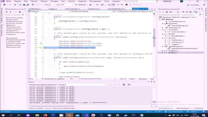Open the WebCalc.Startup type dropdown
The height and width of the screenshot is (117, 208).
(x=92, y=12)
